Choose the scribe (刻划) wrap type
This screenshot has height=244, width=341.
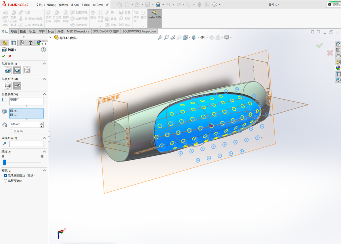[x=27, y=70]
